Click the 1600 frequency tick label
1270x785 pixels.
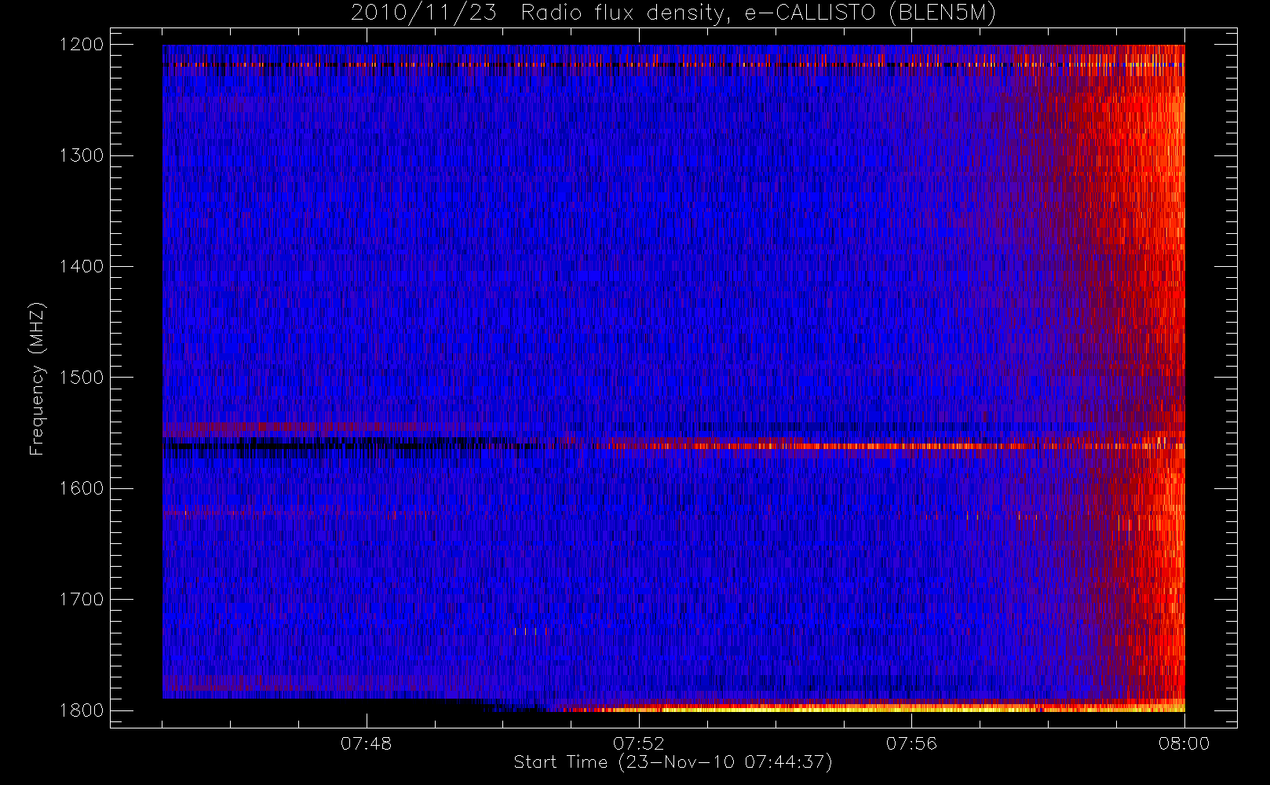82,488
